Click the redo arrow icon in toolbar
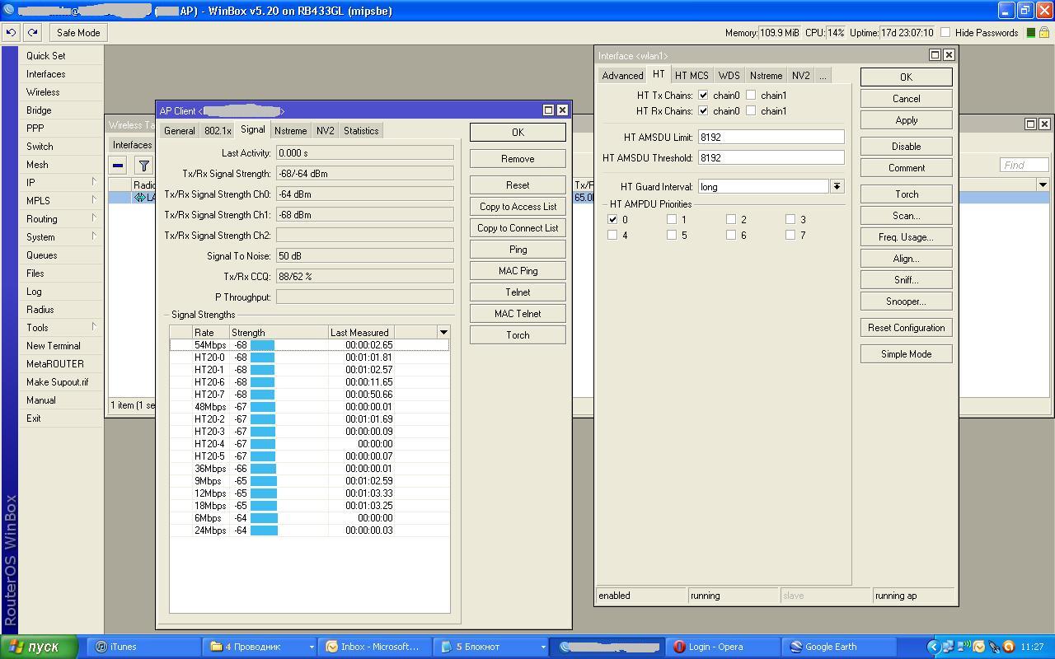Image resolution: width=1055 pixels, height=659 pixels. coord(32,33)
